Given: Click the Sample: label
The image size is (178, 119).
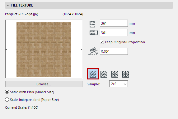Looking at the screenshot, I should [94, 84].
